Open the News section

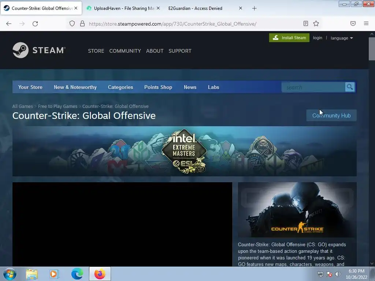tap(190, 87)
